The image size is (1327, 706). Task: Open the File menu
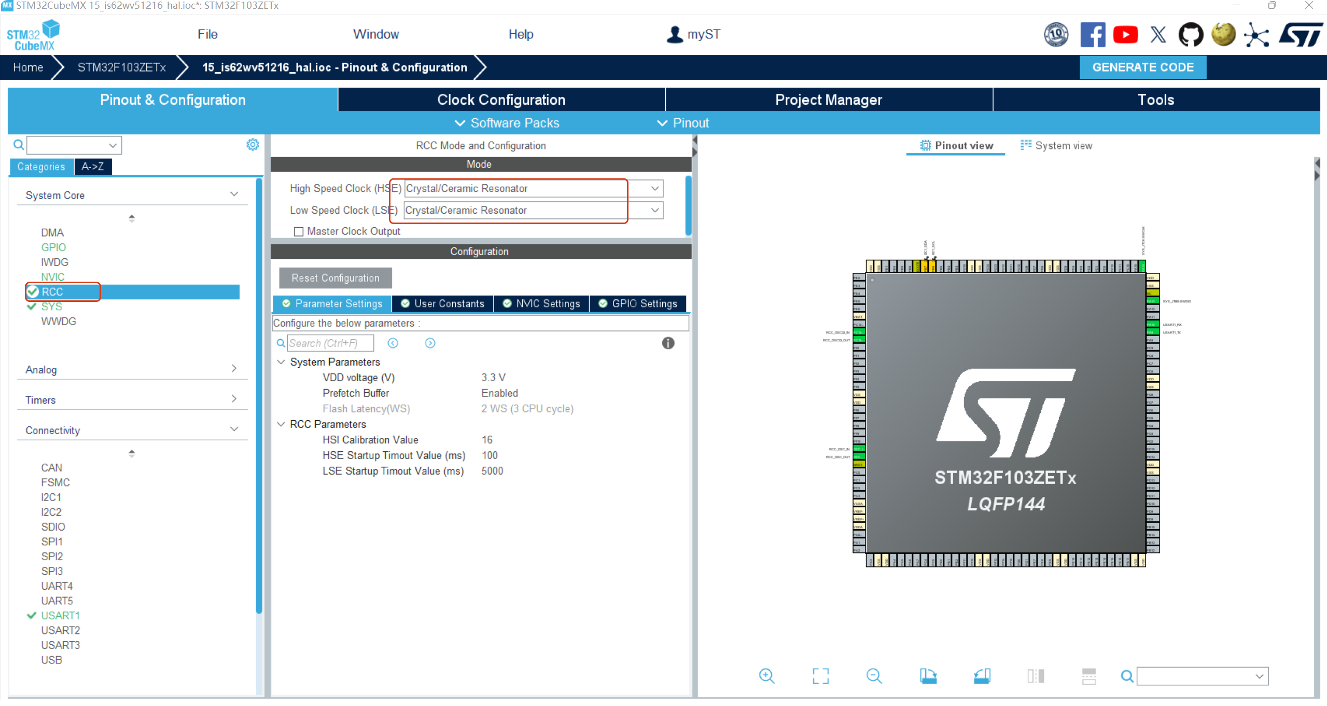point(207,34)
